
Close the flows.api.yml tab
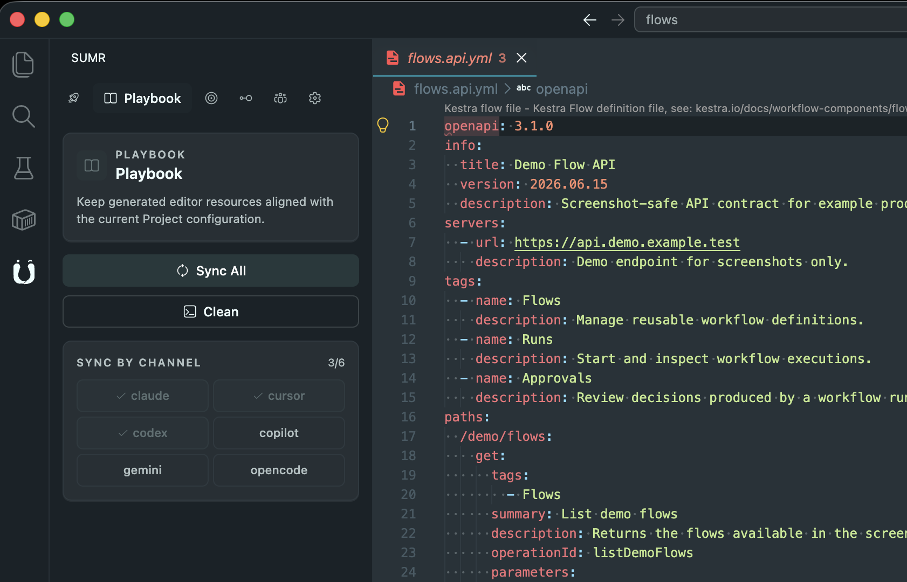[521, 58]
